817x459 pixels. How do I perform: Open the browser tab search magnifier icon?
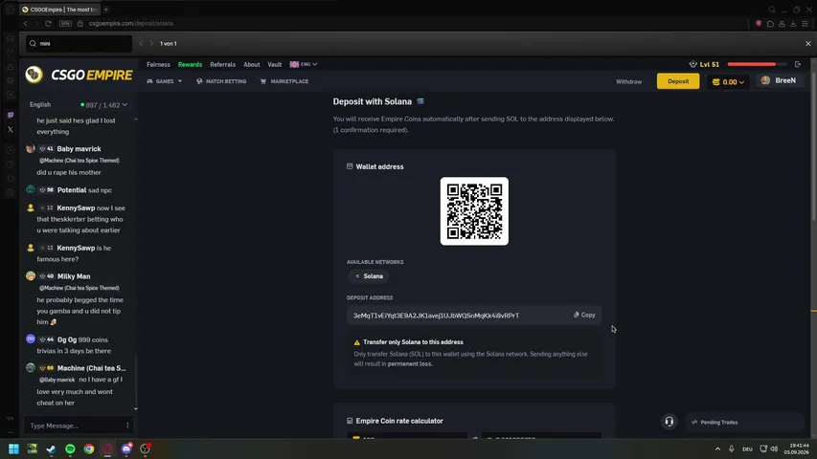[x=772, y=10]
